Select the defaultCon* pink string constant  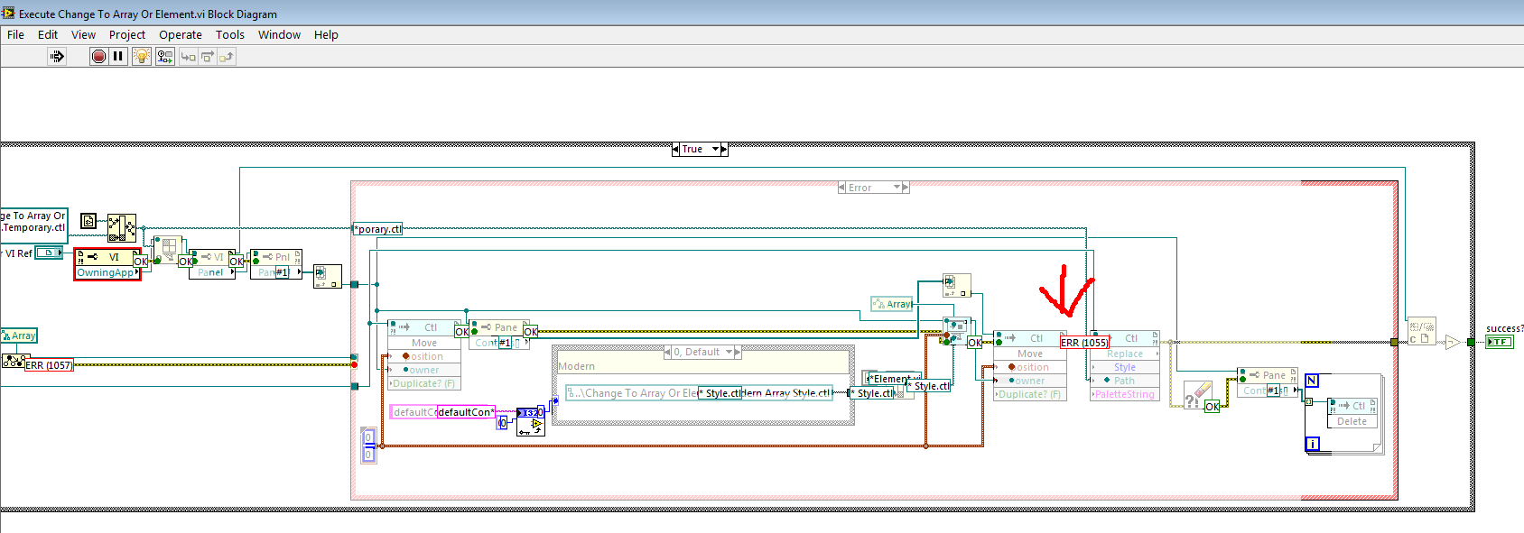[x=466, y=412]
